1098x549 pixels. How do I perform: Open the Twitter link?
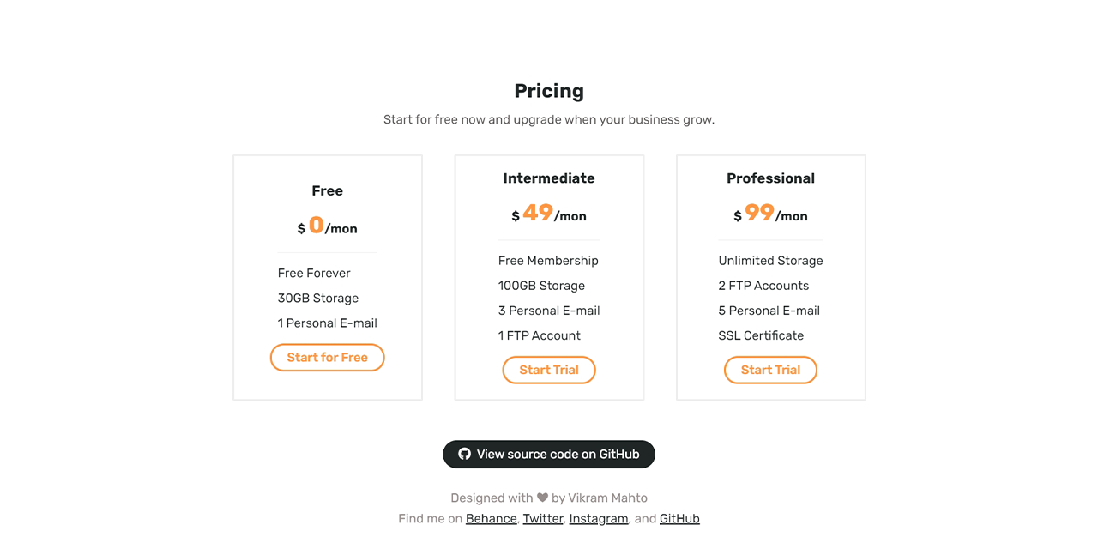(x=543, y=518)
